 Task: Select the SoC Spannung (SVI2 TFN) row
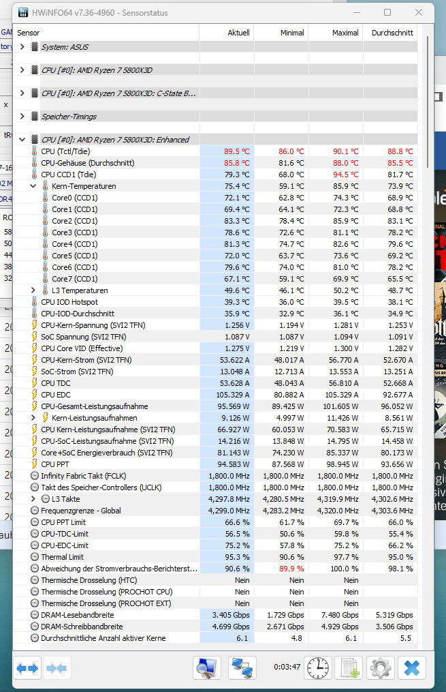(x=215, y=337)
